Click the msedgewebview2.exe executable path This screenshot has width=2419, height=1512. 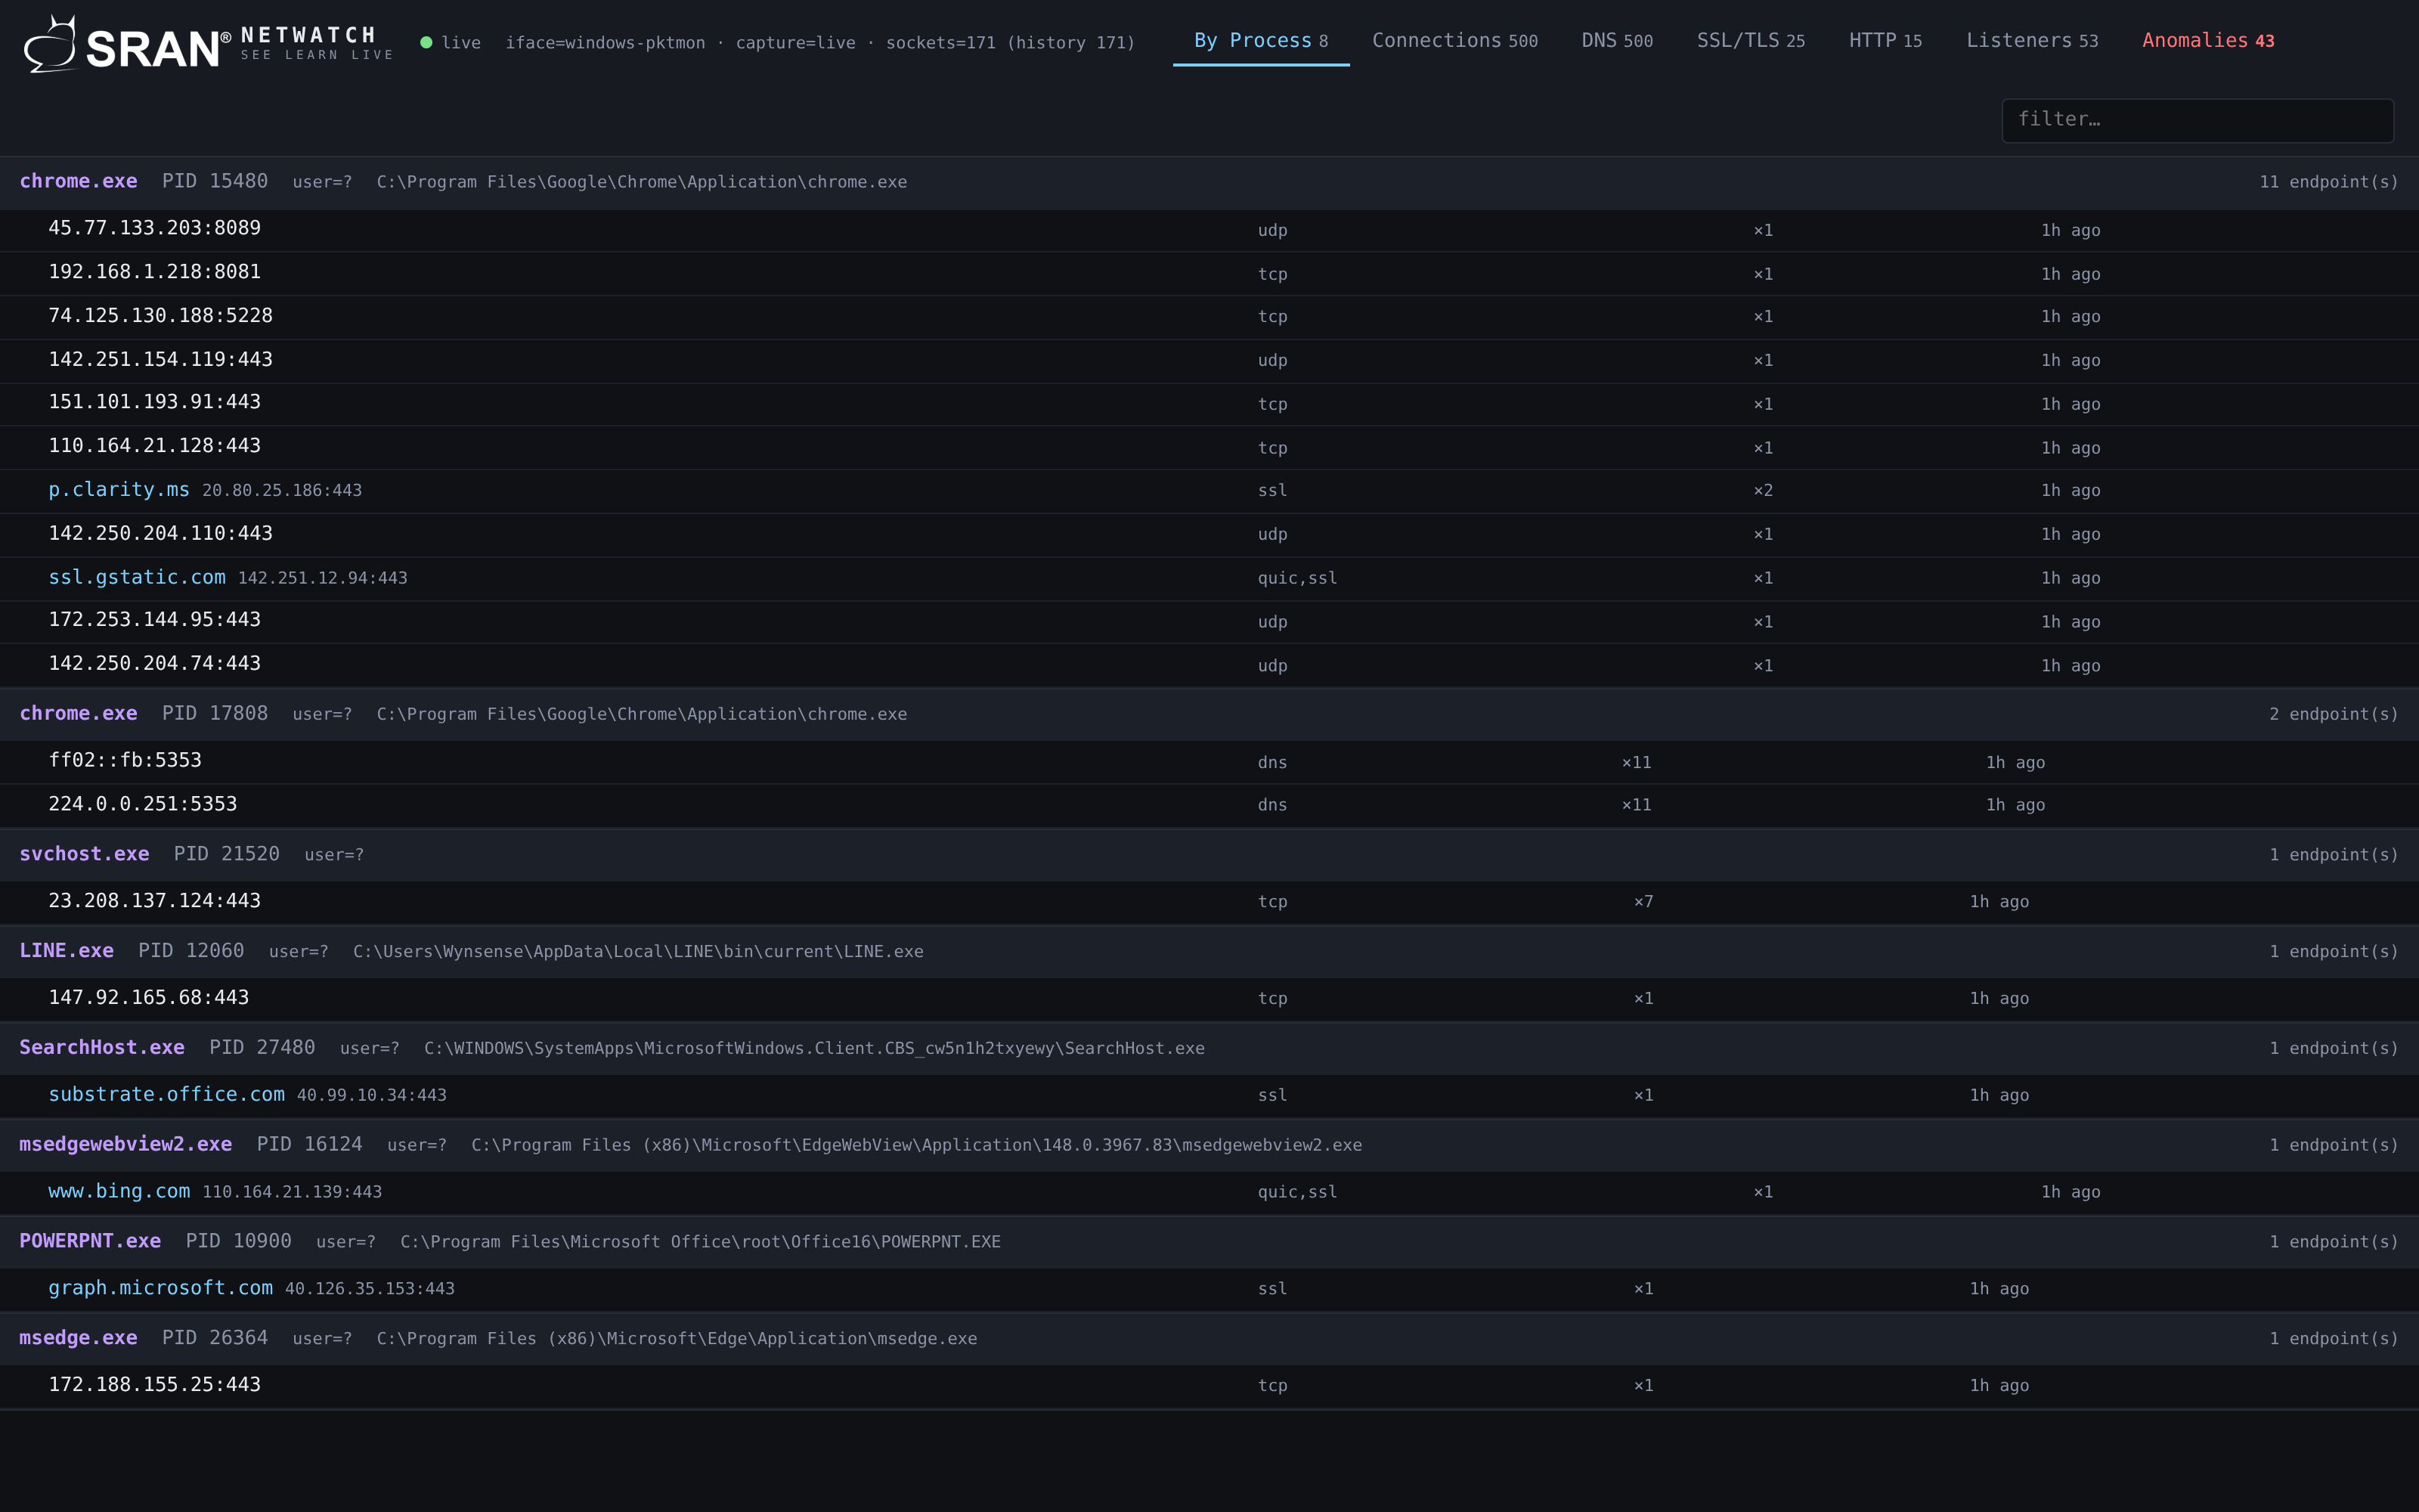point(917,1146)
